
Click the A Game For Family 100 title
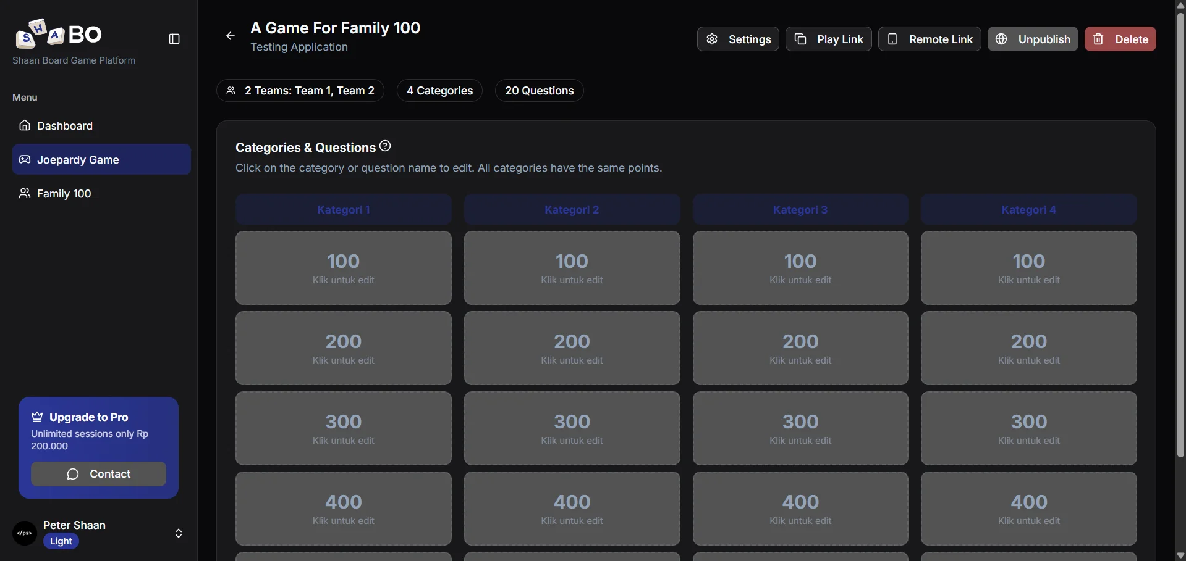click(335, 28)
